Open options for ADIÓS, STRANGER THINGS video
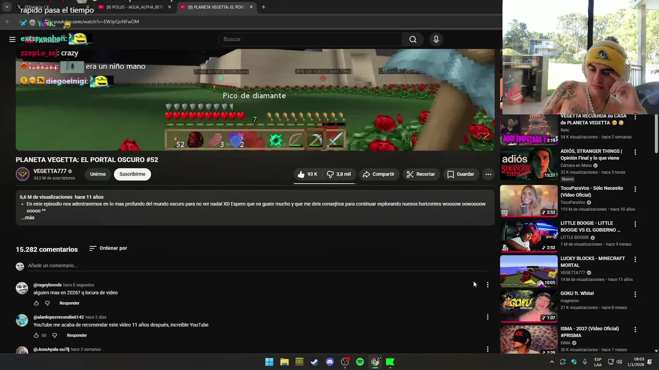659x370 pixels. [635, 152]
